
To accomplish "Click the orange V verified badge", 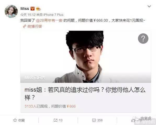I will tap(32, 9).
